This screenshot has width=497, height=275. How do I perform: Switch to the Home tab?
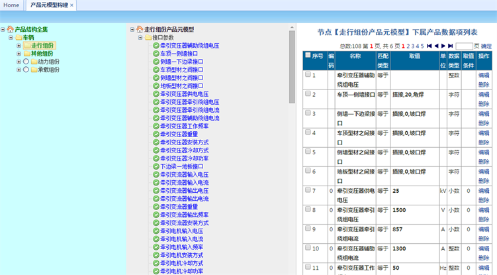[x=12, y=5]
